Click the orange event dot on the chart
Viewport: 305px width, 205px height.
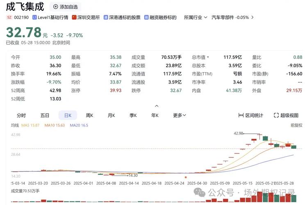[x=186, y=177]
